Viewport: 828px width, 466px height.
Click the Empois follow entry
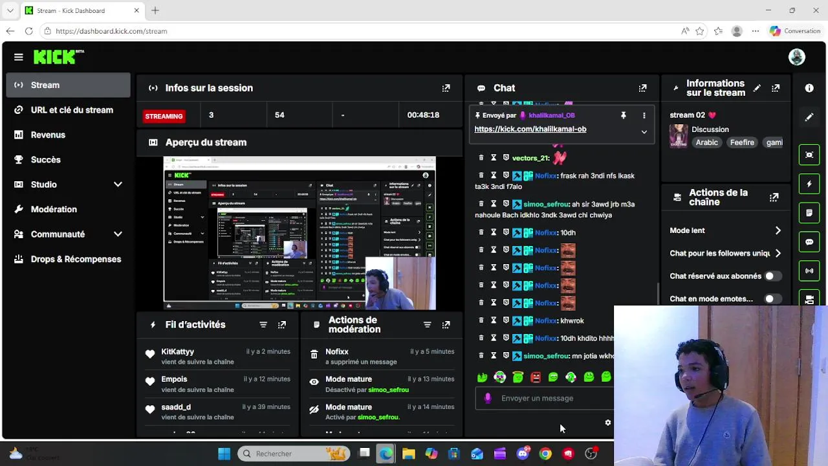click(219, 384)
